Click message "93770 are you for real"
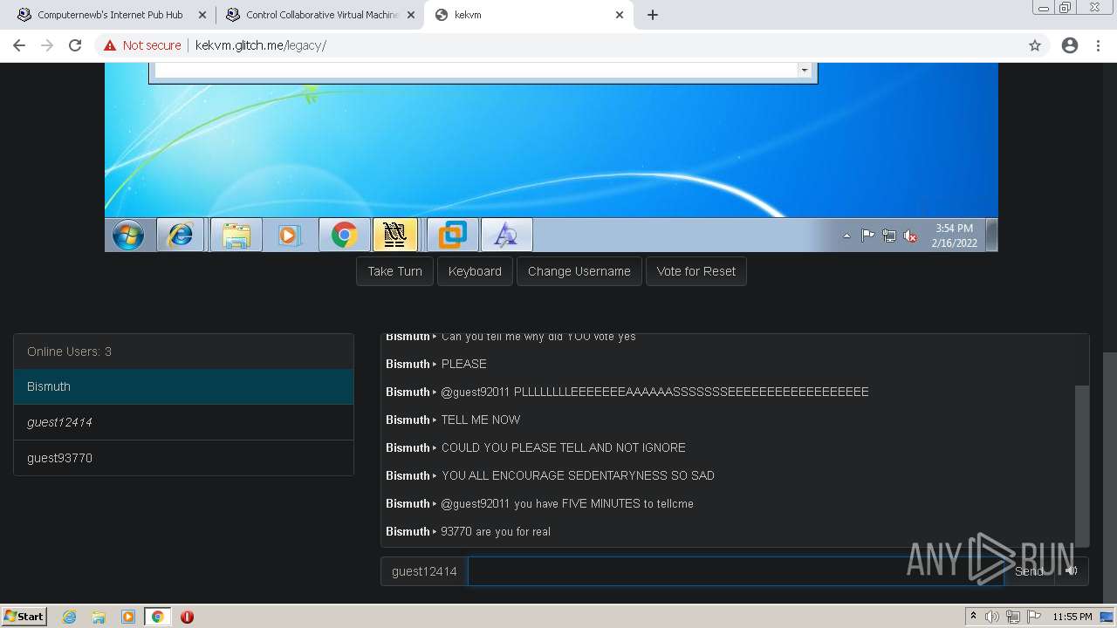The image size is (1117, 628). [496, 531]
